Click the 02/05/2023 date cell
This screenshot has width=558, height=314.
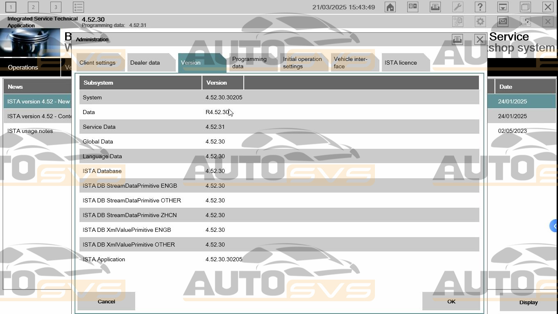(x=513, y=131)
